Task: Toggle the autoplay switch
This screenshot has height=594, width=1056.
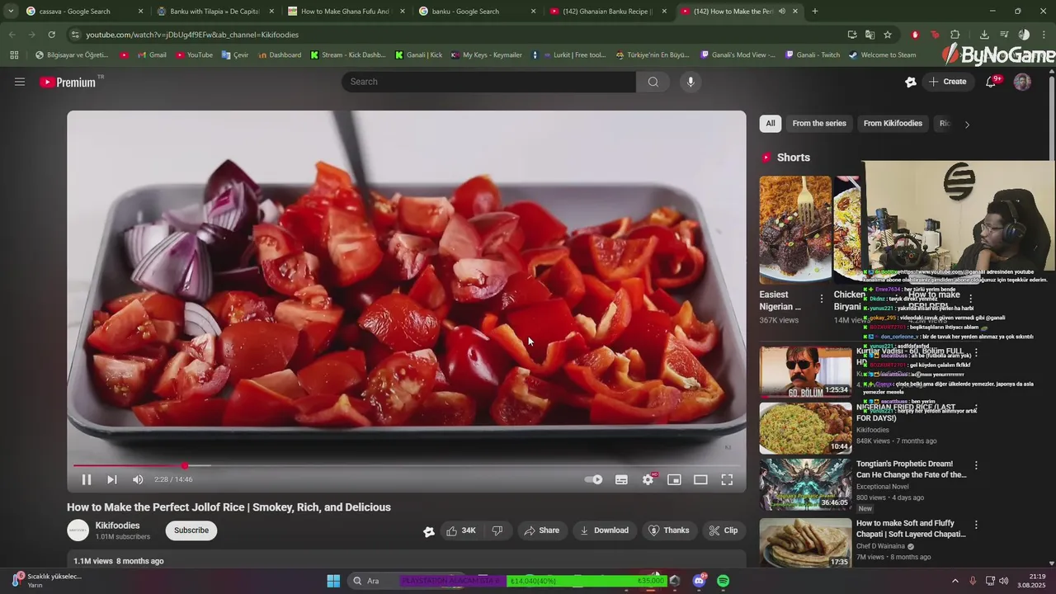Action: point(593,479)
